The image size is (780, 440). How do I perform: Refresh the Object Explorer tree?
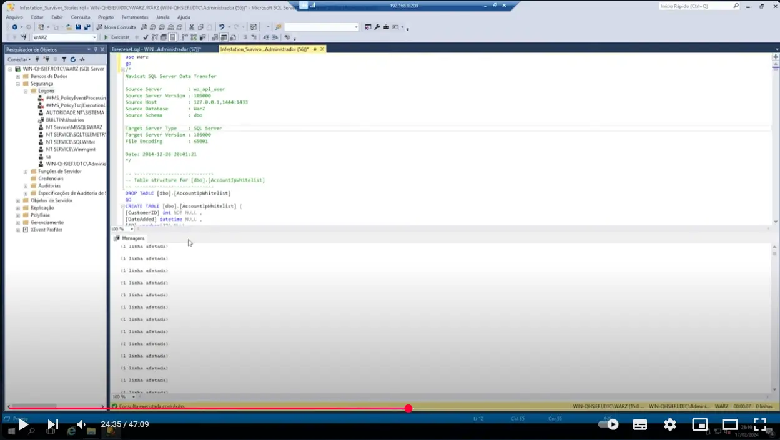click(72, 59)
